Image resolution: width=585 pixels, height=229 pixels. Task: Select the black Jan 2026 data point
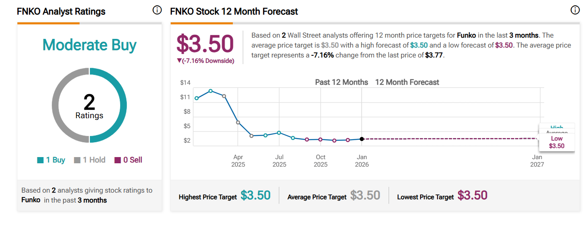[x=362, y=139]
